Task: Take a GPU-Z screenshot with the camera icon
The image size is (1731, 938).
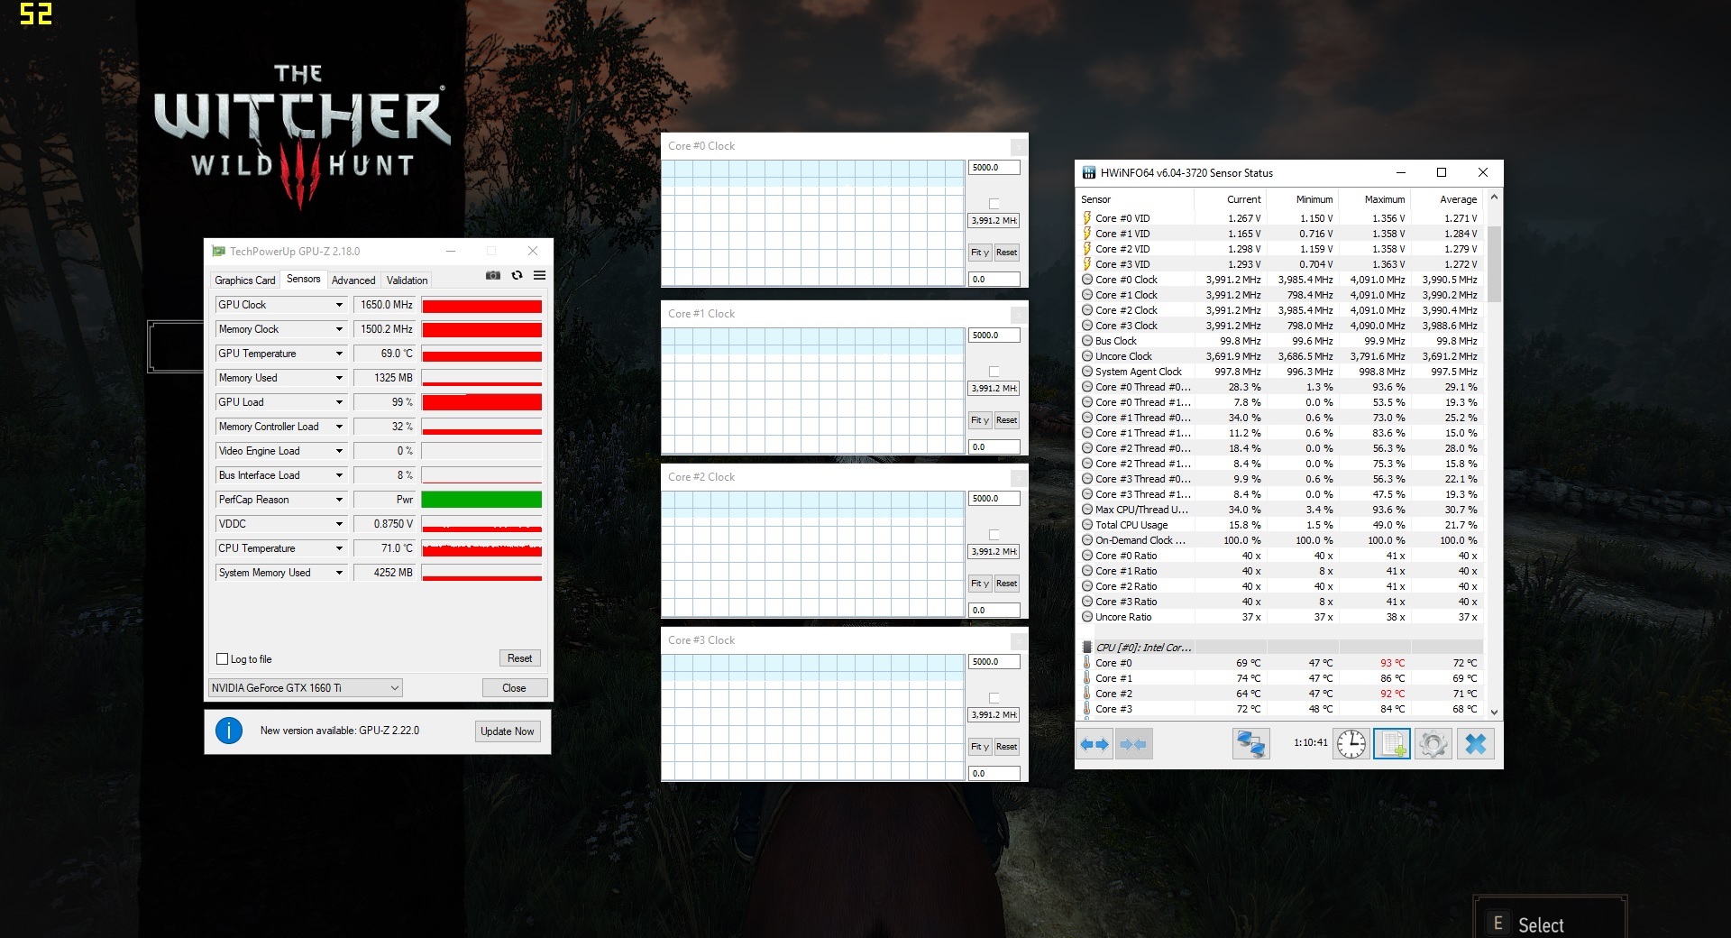Action: click(493, 275)
